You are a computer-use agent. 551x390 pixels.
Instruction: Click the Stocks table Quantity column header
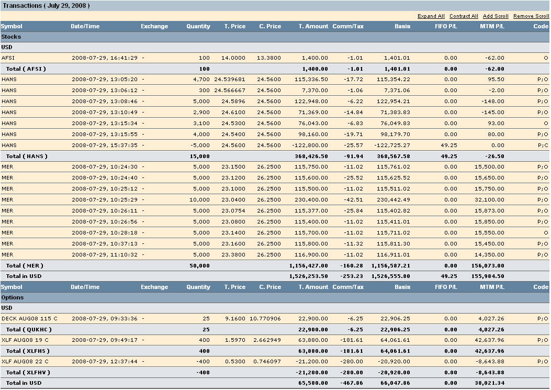click(x=198, y=26)
